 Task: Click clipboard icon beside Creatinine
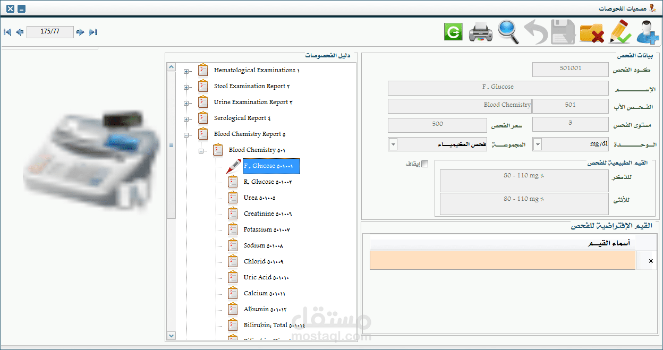tap(233, 214)
